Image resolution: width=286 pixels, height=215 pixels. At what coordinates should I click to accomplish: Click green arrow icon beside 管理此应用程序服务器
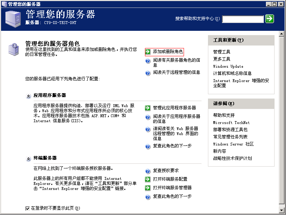(x=148, y=108)
